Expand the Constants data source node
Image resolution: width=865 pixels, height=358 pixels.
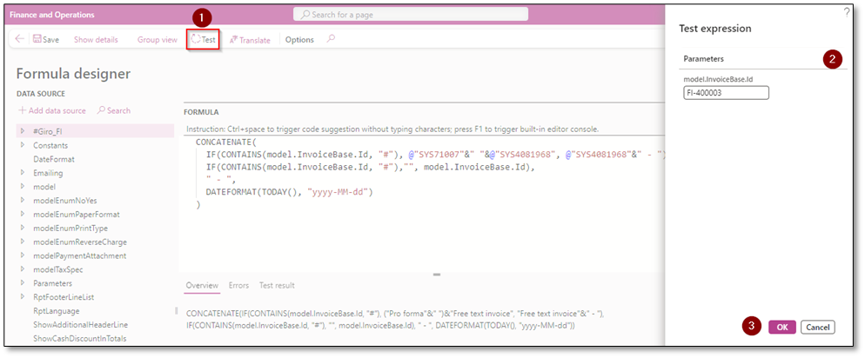pos(22,145)
